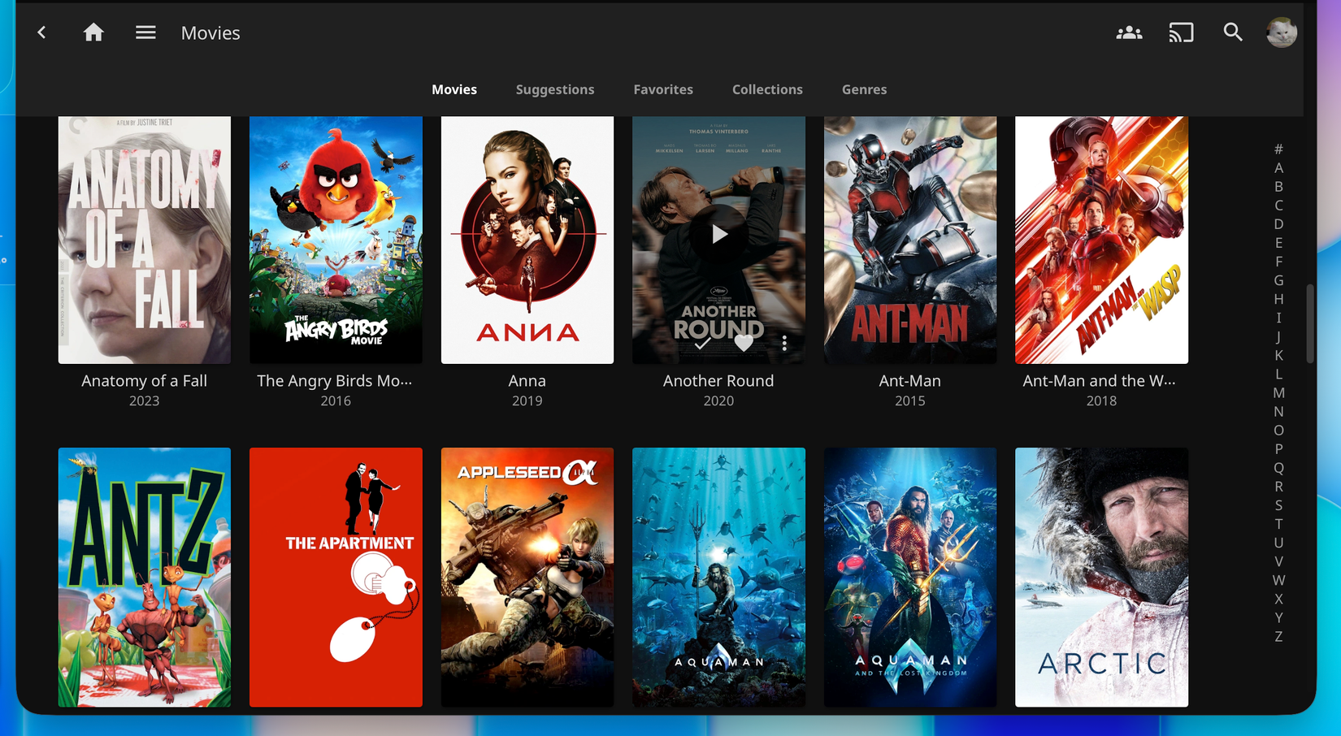Jump to letter V in alphabet picker

pos(1278,561)
